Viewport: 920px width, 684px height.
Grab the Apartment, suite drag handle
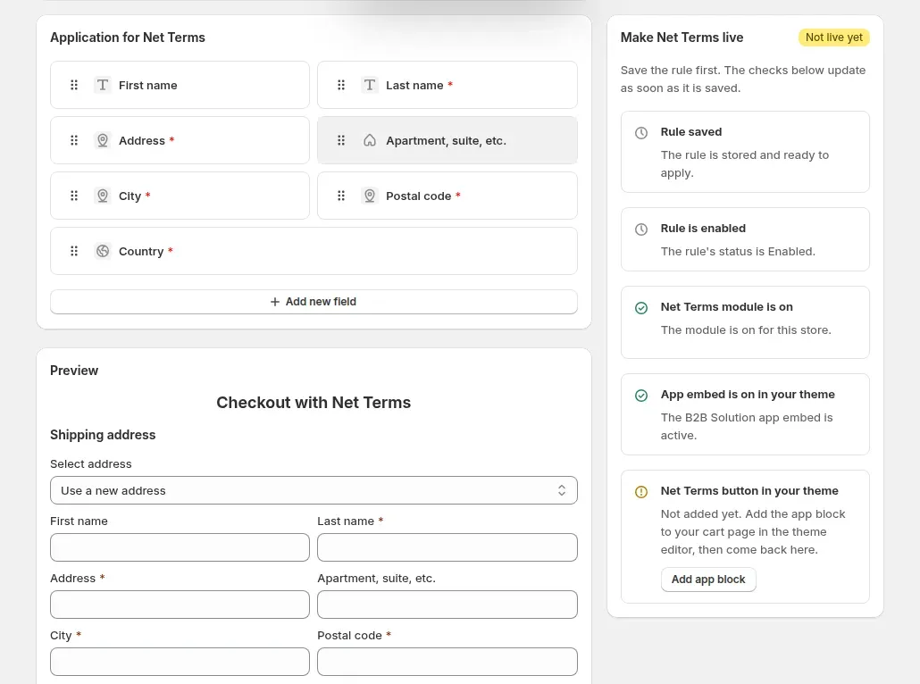point(341,140)
